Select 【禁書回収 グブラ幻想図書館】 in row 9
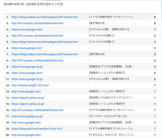This screenshot has height=138, width=162. coord(106,67)
